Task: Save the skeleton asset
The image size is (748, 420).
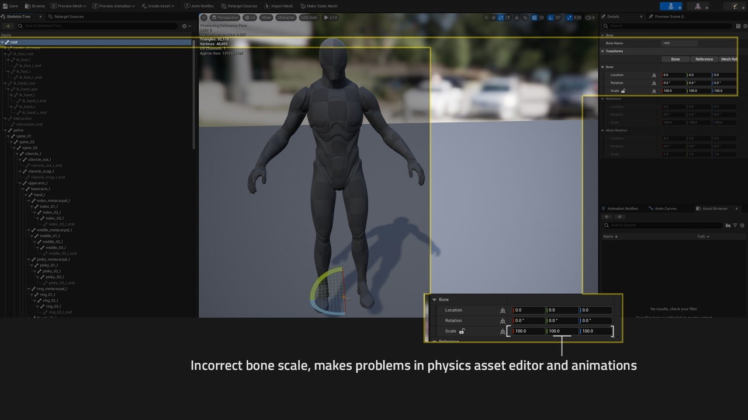Action: pyautogui.click(x=10, y=6)
